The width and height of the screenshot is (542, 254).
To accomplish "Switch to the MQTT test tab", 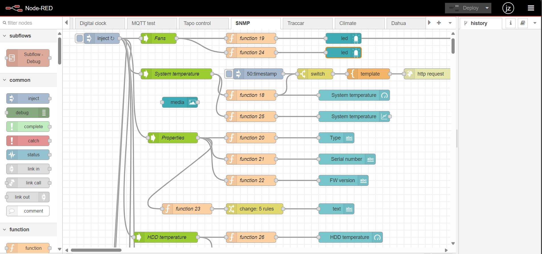I will 152,23.
